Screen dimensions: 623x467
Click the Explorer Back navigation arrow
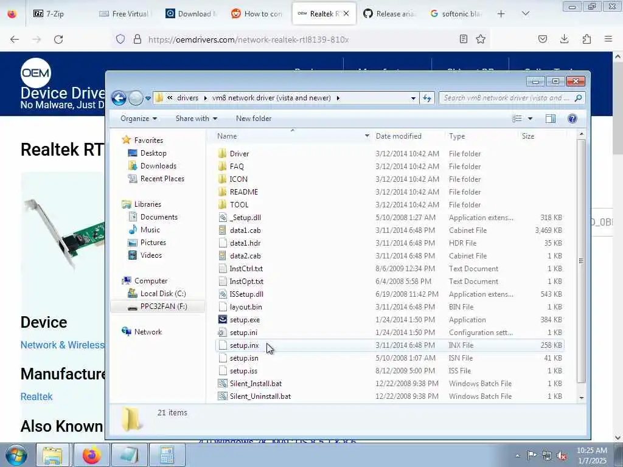click(x=119, y=98)
